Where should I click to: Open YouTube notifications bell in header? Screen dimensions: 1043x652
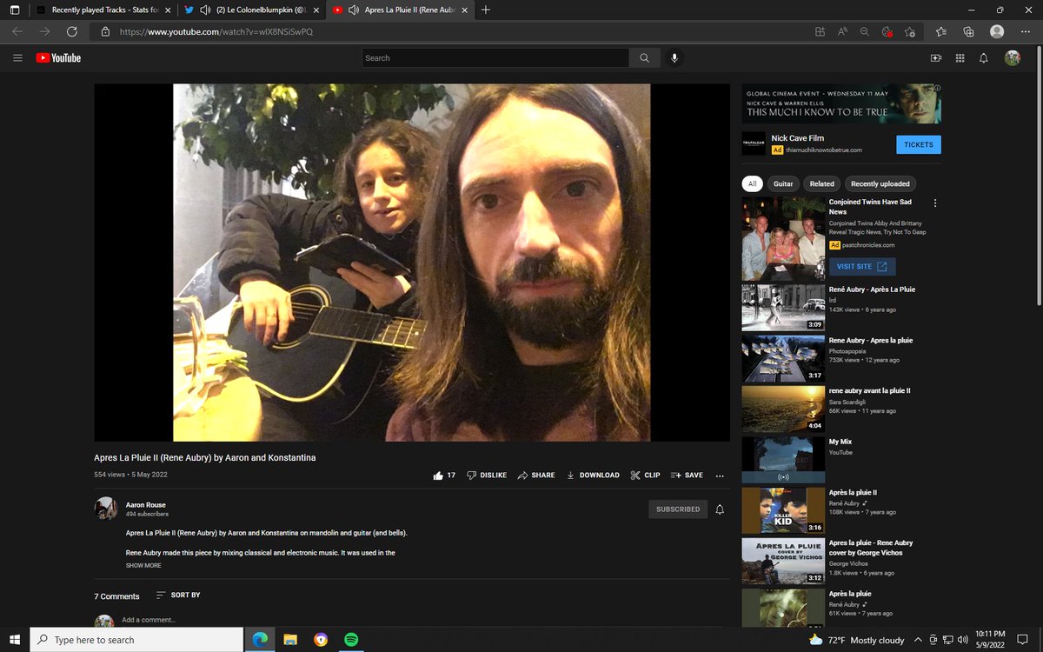coord(984,58)
